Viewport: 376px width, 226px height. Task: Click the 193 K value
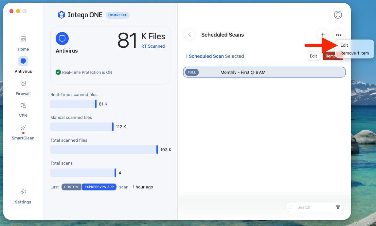[166, 150]
